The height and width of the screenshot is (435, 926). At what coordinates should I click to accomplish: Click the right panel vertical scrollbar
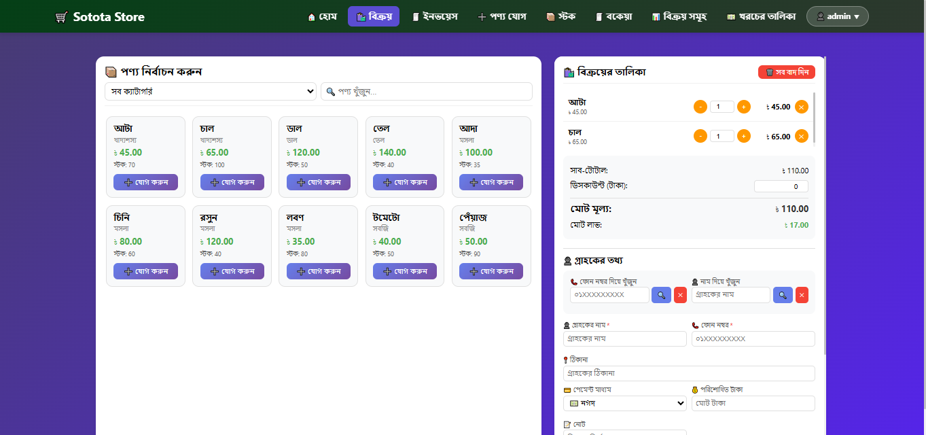click(x=825, y=204)
